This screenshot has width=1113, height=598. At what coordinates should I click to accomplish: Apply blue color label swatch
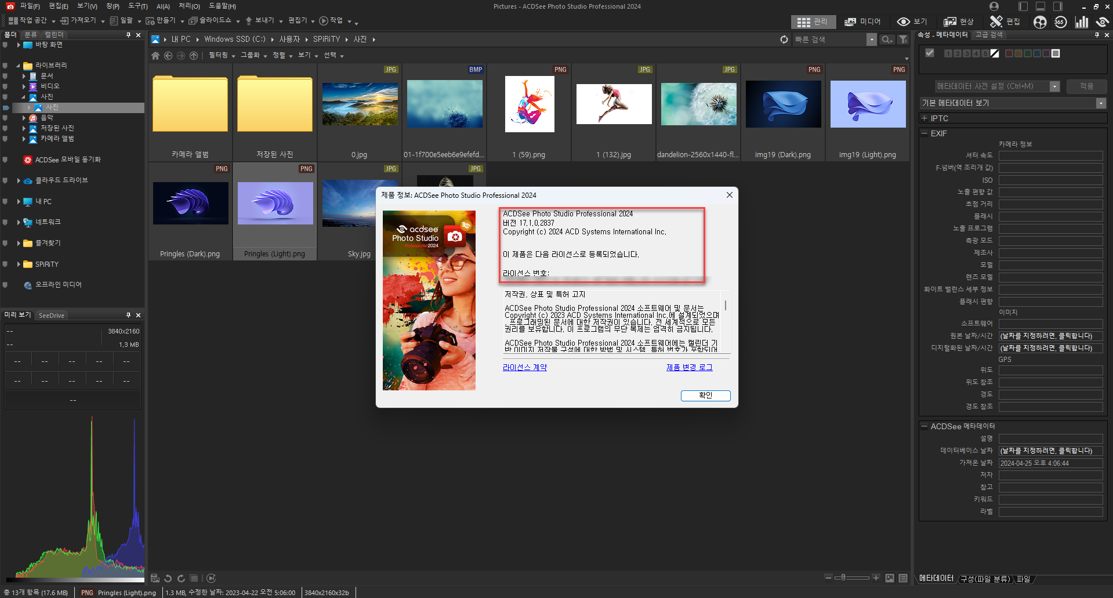[x=1036, y=53]
